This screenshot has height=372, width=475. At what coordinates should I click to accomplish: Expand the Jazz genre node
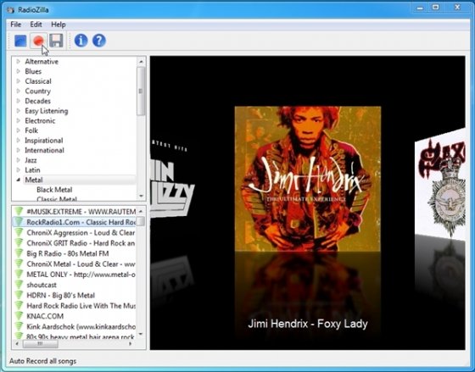19,160
